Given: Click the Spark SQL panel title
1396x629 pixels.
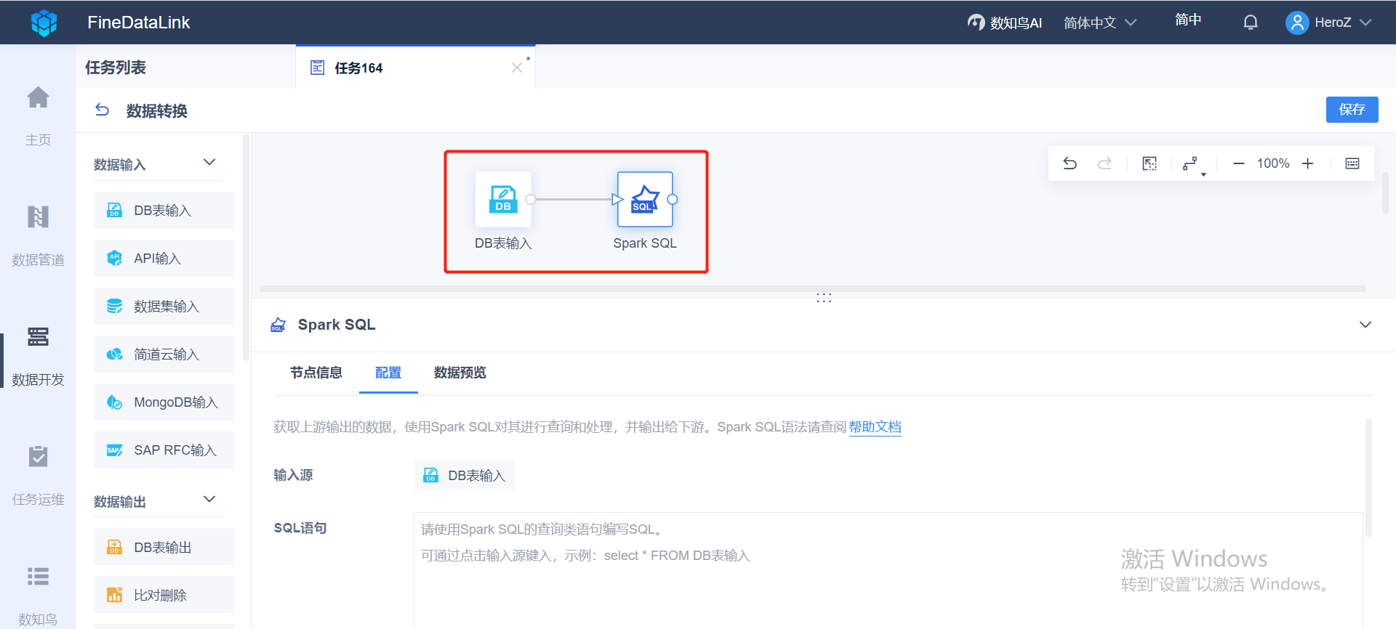Looking at the screenshot, I should point(337,325).
